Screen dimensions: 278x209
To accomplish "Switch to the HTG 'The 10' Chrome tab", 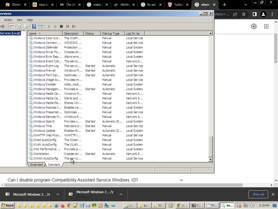I will pos(71,5).
